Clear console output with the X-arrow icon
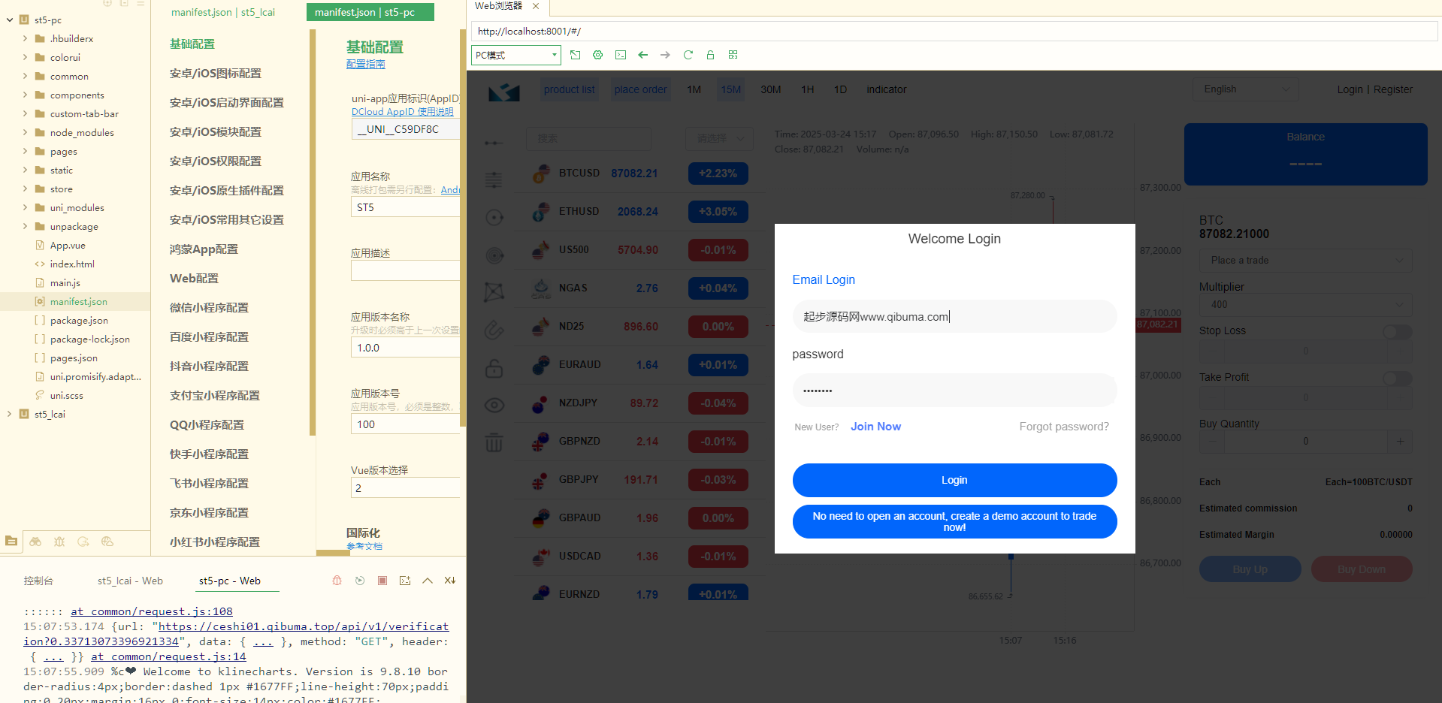The width and height of the screenshot is (1442, 703). [450, 581]
